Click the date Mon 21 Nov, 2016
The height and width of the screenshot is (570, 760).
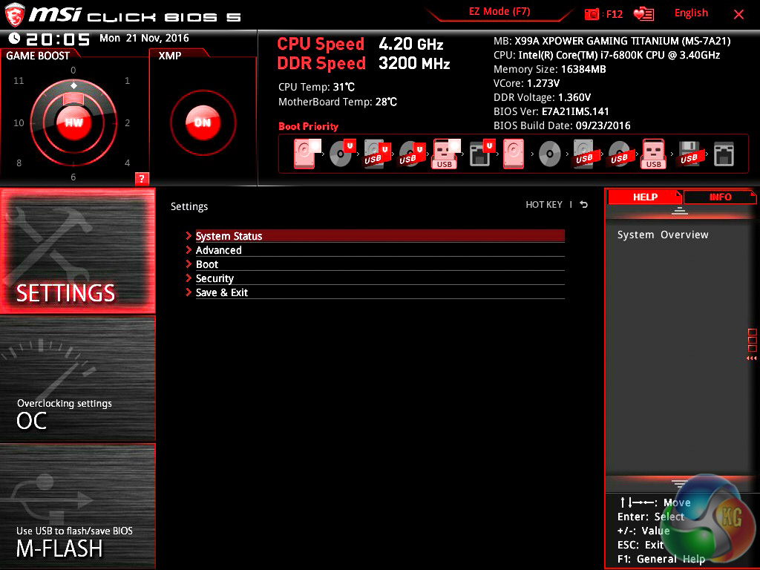pos(144,39)
